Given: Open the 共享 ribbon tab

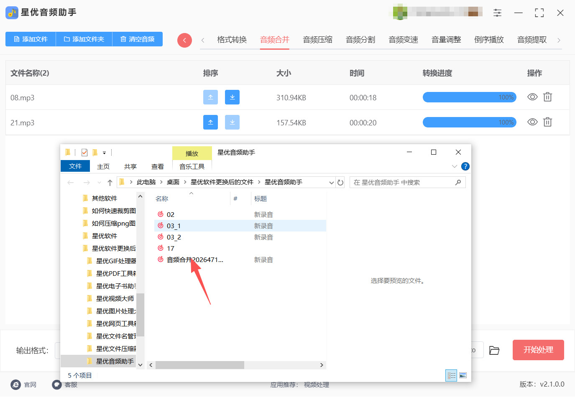Looking at the screenshot, I should [130, 166].
